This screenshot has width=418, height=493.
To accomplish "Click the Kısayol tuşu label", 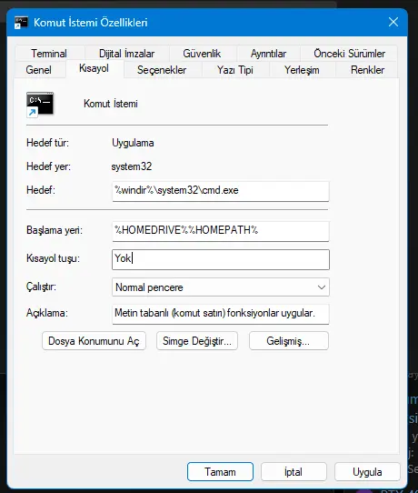I will click(x=53, y=258).
